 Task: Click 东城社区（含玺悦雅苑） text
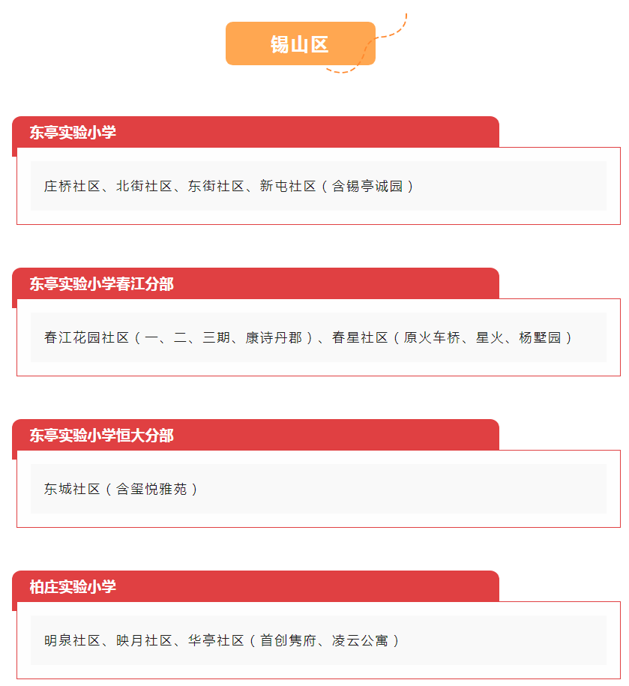tap(121, 489)
